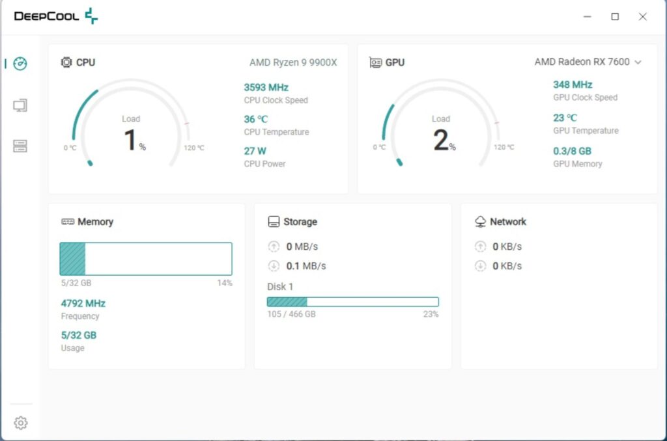Click the memory usage bar
This screenshot has height=441, width=667.
[146, 259]
